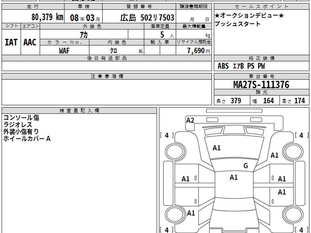Click the 外装色 header

(92, 26)
